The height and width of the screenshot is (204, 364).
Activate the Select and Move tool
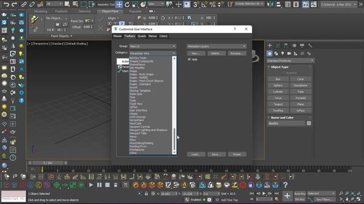pos(119,4)
